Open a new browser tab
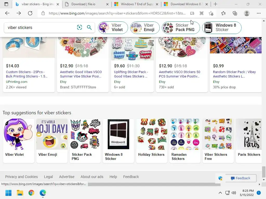This screenshot has width=266, height=199. click(215, 4)
